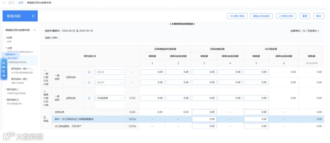330x143 pixels.
Task: Click column 3 input in 1G01 row
Action: coord(204,112)
